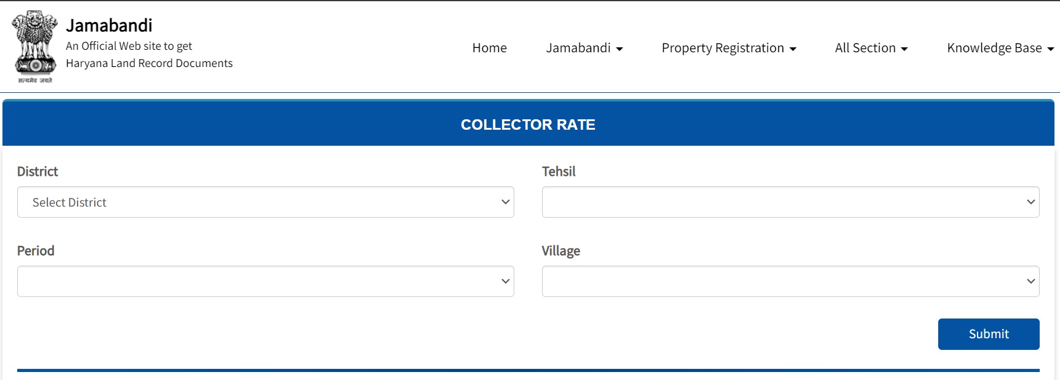Viewport: 1060px width, 380px height.
Task: Click the Haryana Land Record Documents tagline
Action: coord(149,63)
